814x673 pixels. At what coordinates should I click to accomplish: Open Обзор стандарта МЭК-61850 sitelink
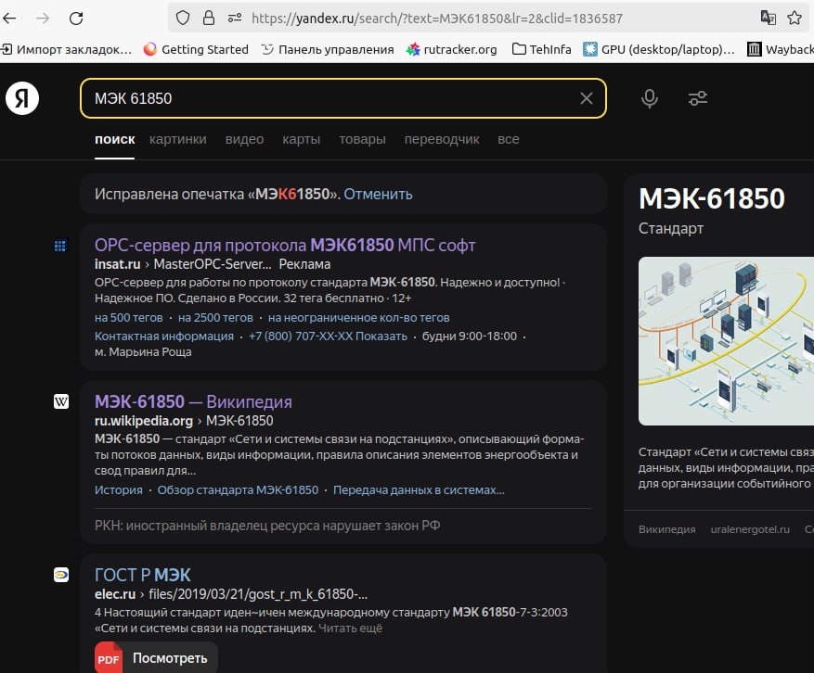[238, 490]
